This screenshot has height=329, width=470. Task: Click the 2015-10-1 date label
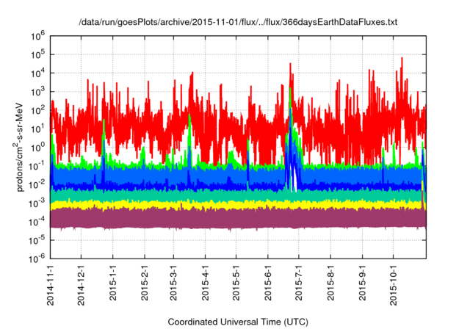(394, 285)
